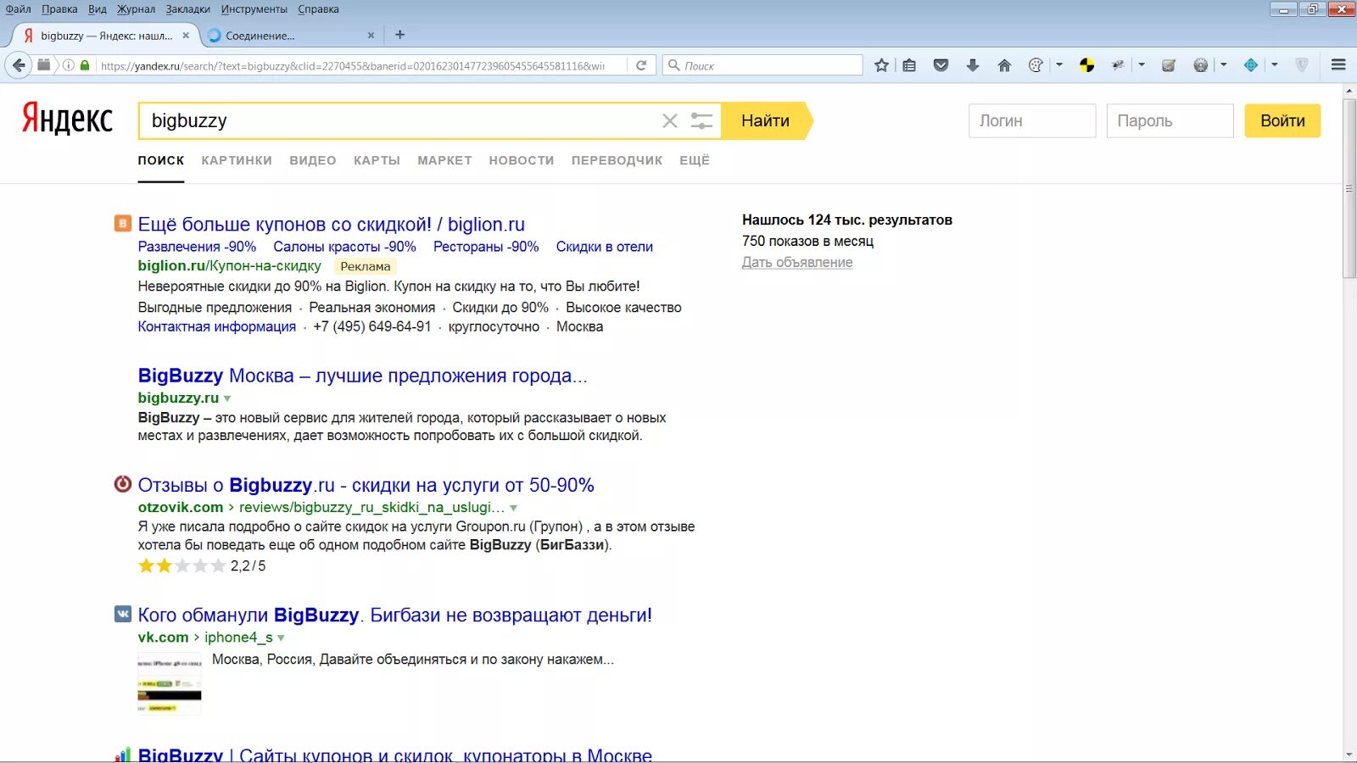Image resolution: width=1357 pixels, height=763 pixels.
Task: Click the otzovik red favicon
Action: 123,484
